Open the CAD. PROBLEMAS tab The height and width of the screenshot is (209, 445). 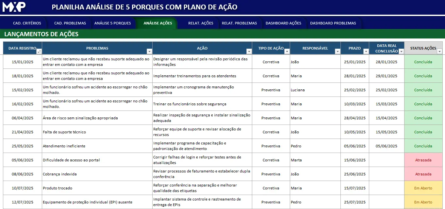70,23
